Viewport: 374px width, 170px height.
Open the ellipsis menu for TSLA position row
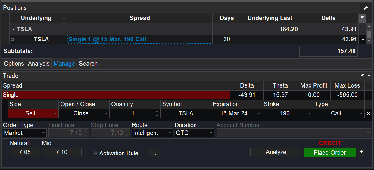(x=362, y=39)
